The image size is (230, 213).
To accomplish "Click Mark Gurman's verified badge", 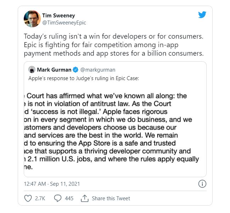I will point(76,70).
